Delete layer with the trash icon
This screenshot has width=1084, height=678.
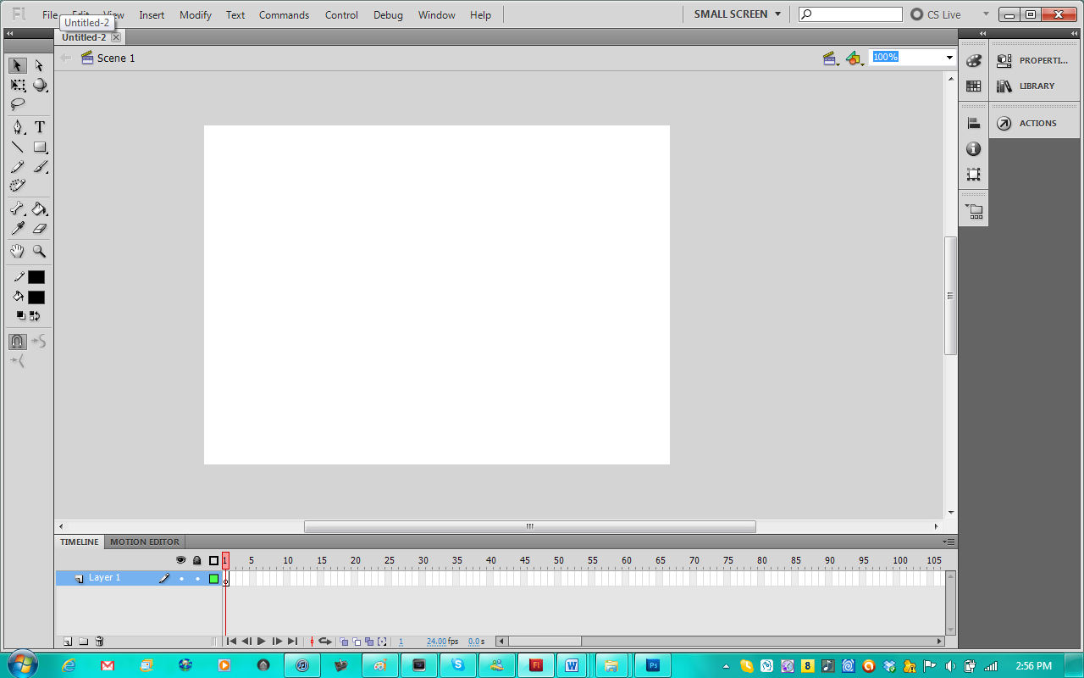click(99, 642)
